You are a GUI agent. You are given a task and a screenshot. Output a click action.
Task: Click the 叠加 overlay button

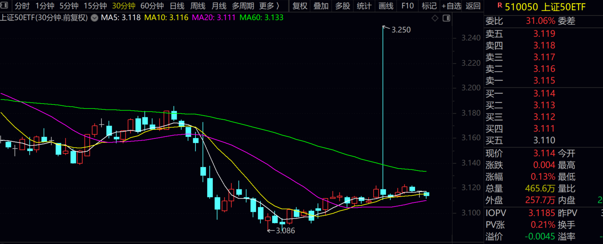[x=321, y=6]
